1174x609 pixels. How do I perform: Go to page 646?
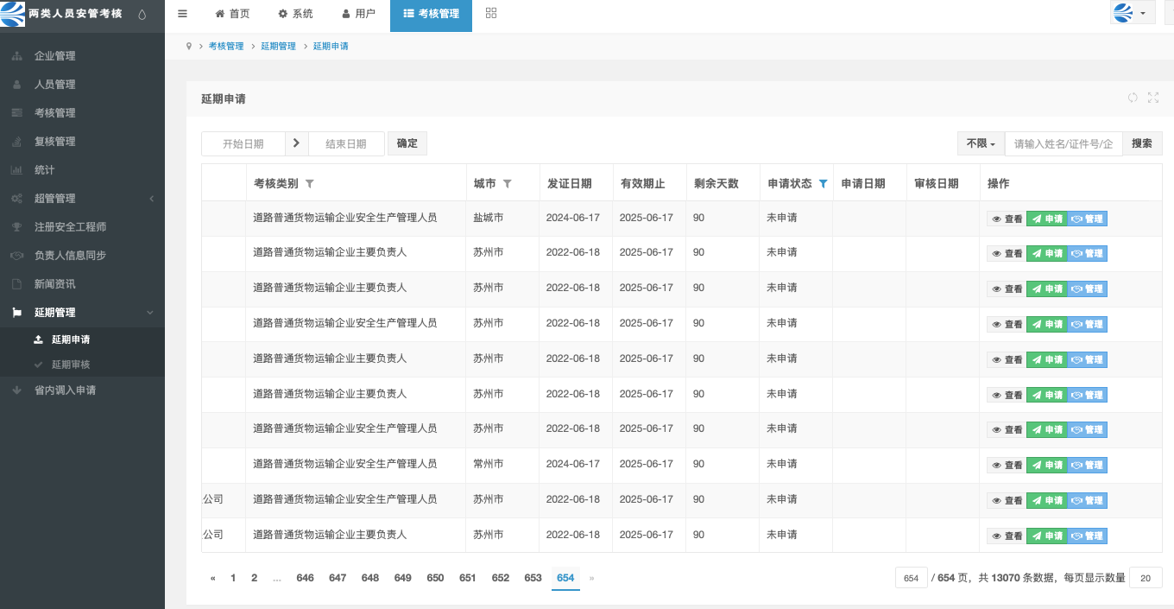[x=305, y=578]
